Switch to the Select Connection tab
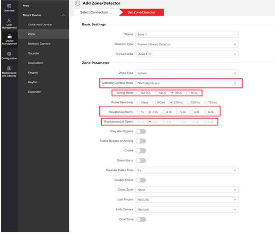275x234 pixels. [x=95, y=12]
